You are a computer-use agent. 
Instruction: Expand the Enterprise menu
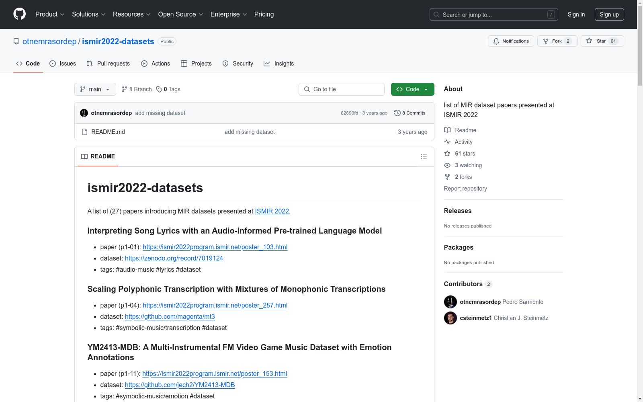point(229,14)
